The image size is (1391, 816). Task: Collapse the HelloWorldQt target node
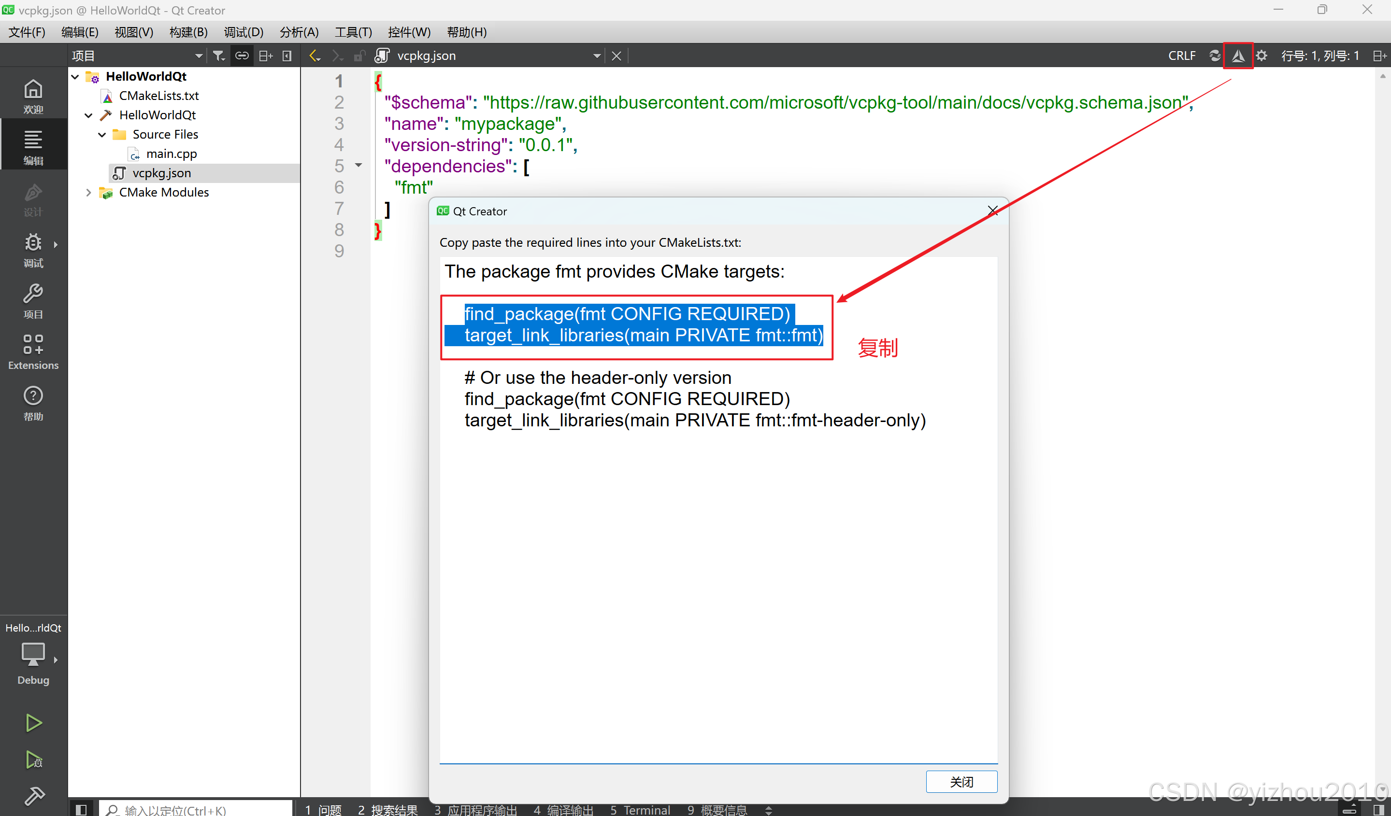[x=89, y=115]
